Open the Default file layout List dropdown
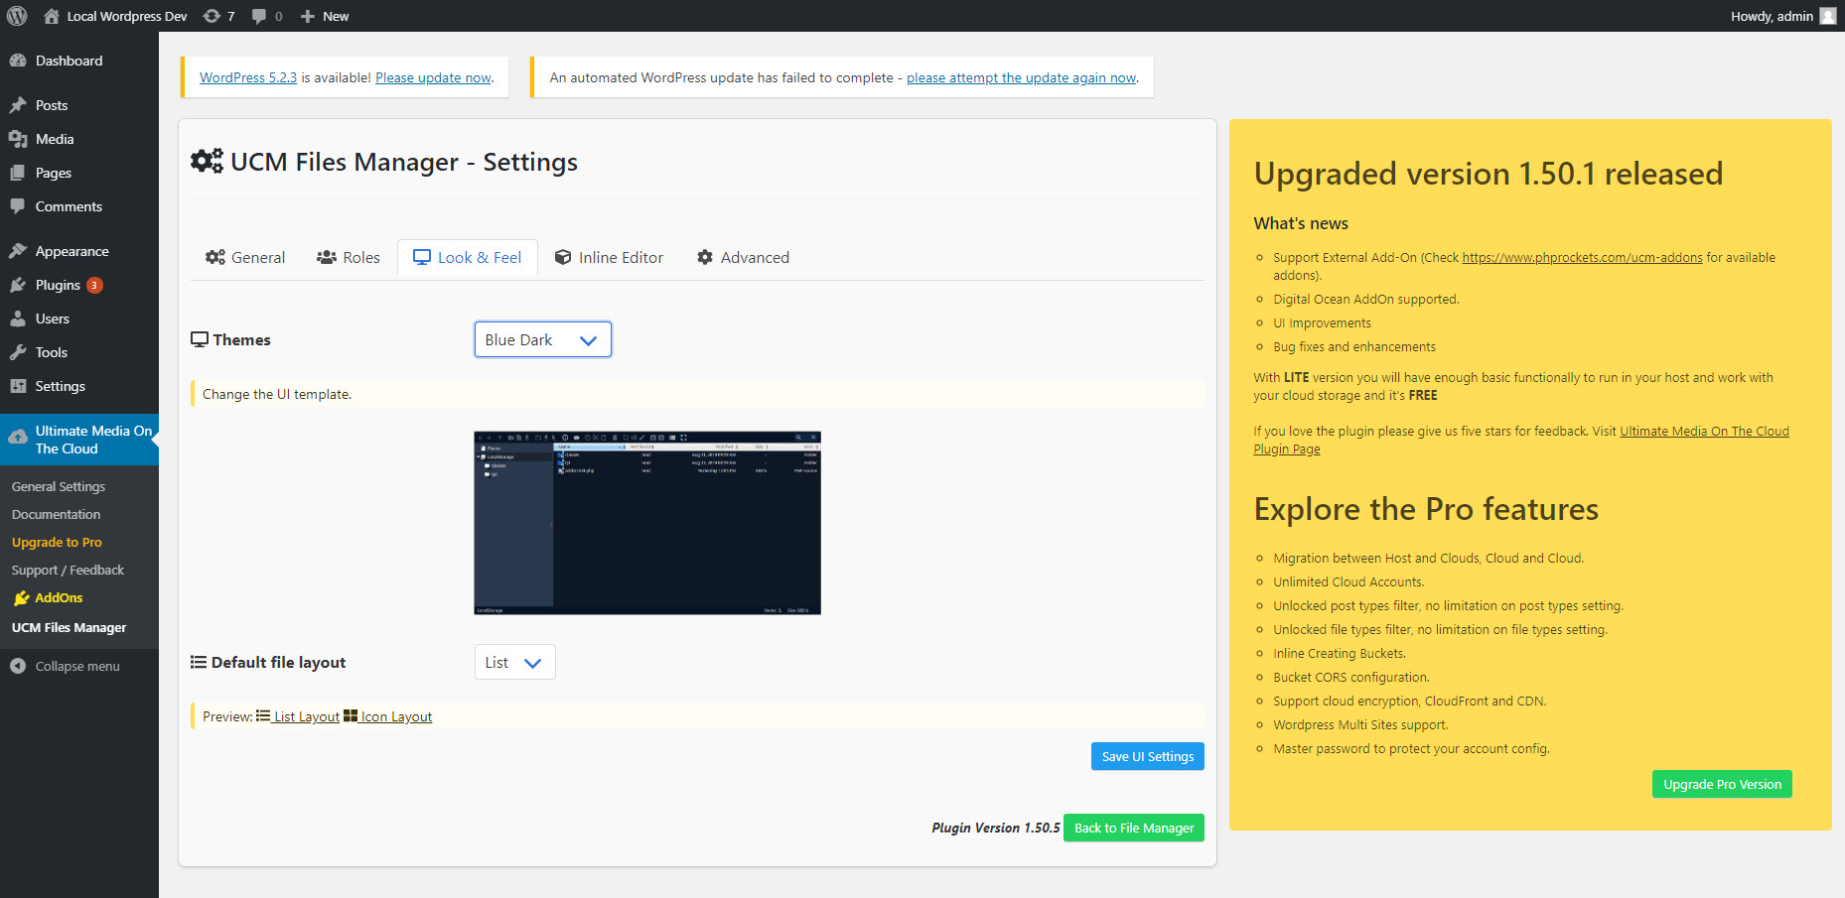Screen dimensions: 1845x898 coord(514,663)
